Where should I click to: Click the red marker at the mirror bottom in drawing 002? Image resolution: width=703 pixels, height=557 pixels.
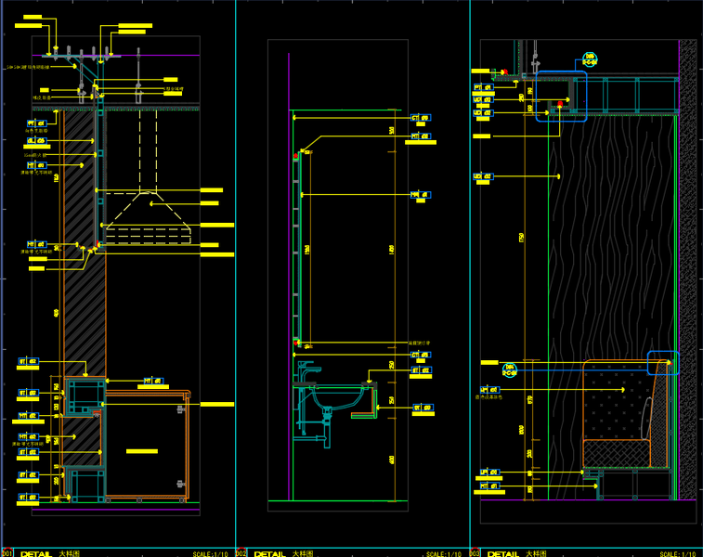[x=295, y=343]
